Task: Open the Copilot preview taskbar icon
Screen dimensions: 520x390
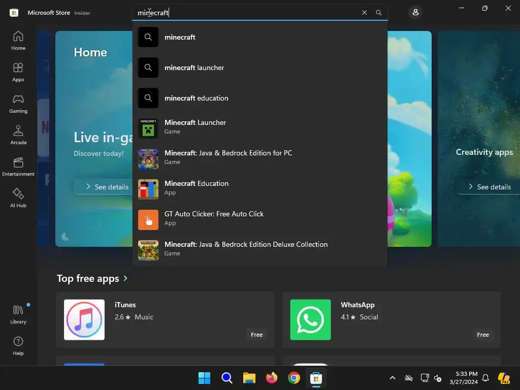Action: click(x=504, y=378)
